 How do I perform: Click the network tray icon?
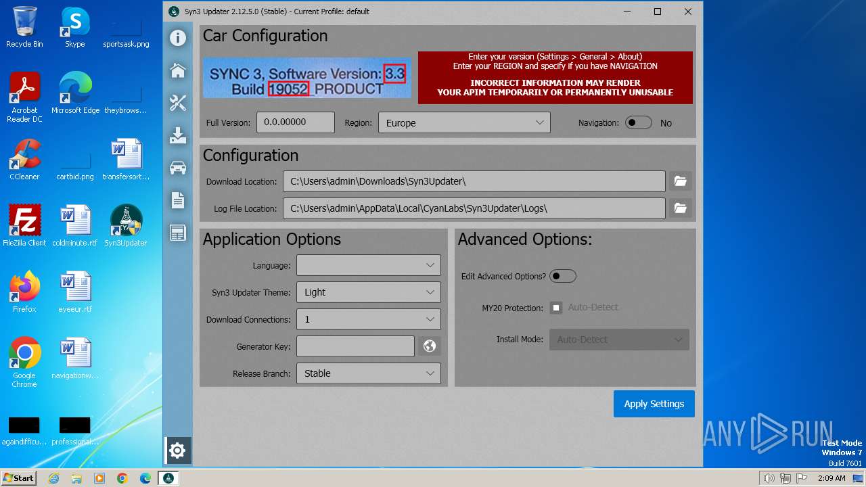[x=785, y=478]
